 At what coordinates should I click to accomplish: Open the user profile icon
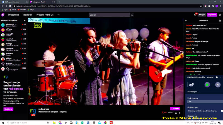click(x=220, y=15)
